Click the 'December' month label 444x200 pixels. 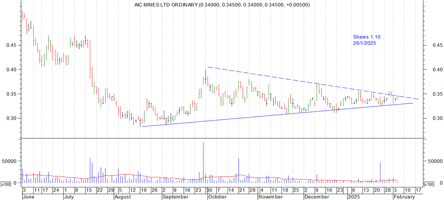pyautogui.click(x=316, y=197)
